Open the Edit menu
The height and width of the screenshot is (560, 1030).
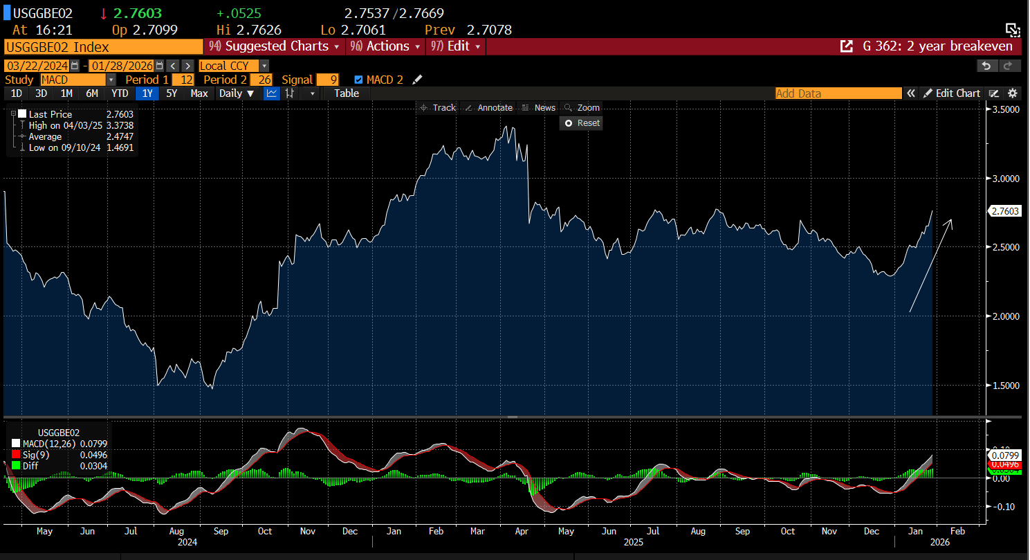[x=457, y=46]
